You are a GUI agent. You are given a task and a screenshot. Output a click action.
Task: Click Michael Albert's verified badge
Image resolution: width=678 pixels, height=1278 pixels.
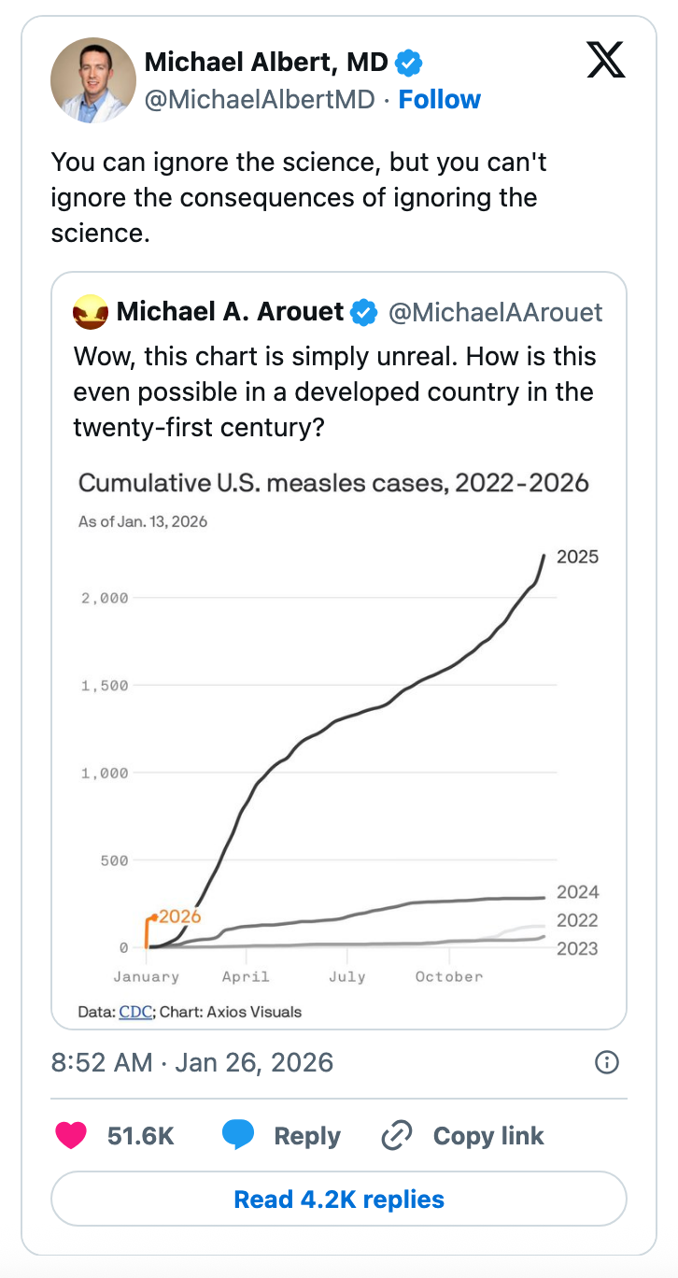pos(408,62)
